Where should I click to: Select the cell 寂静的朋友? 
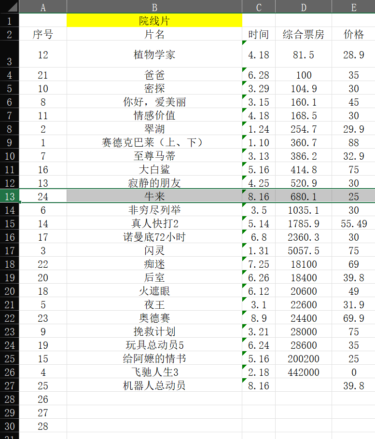(154, 183)
